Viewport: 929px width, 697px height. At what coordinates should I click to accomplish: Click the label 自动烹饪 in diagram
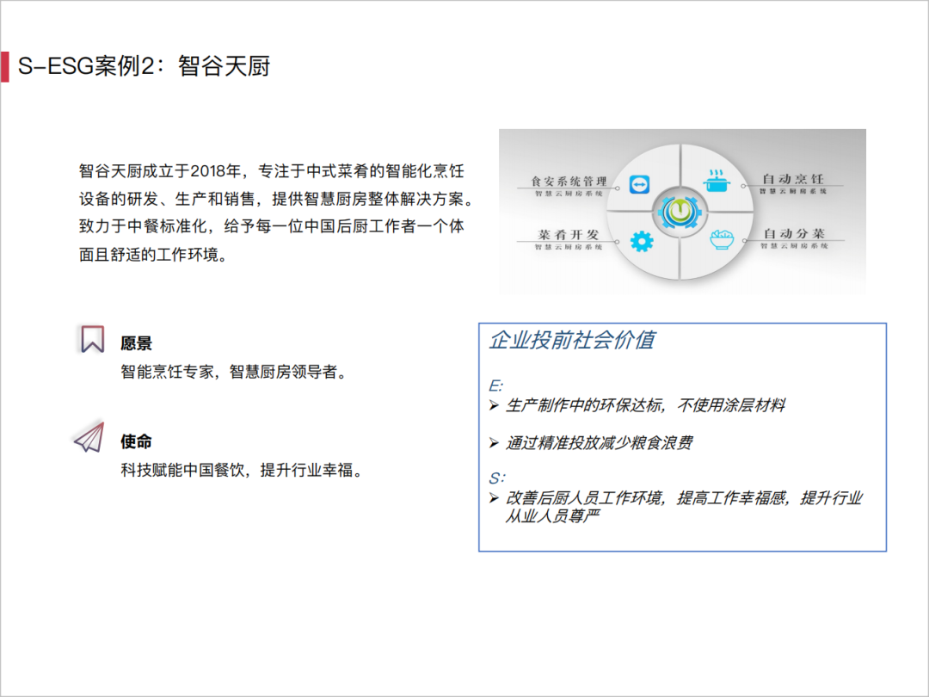tap(793, 178)
